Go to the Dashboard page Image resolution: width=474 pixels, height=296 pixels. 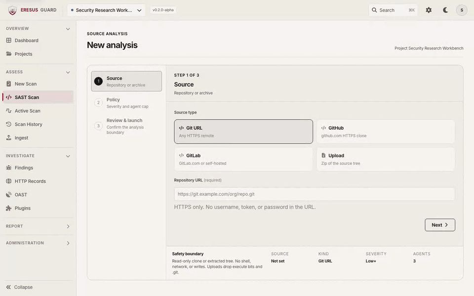(38, 40)
